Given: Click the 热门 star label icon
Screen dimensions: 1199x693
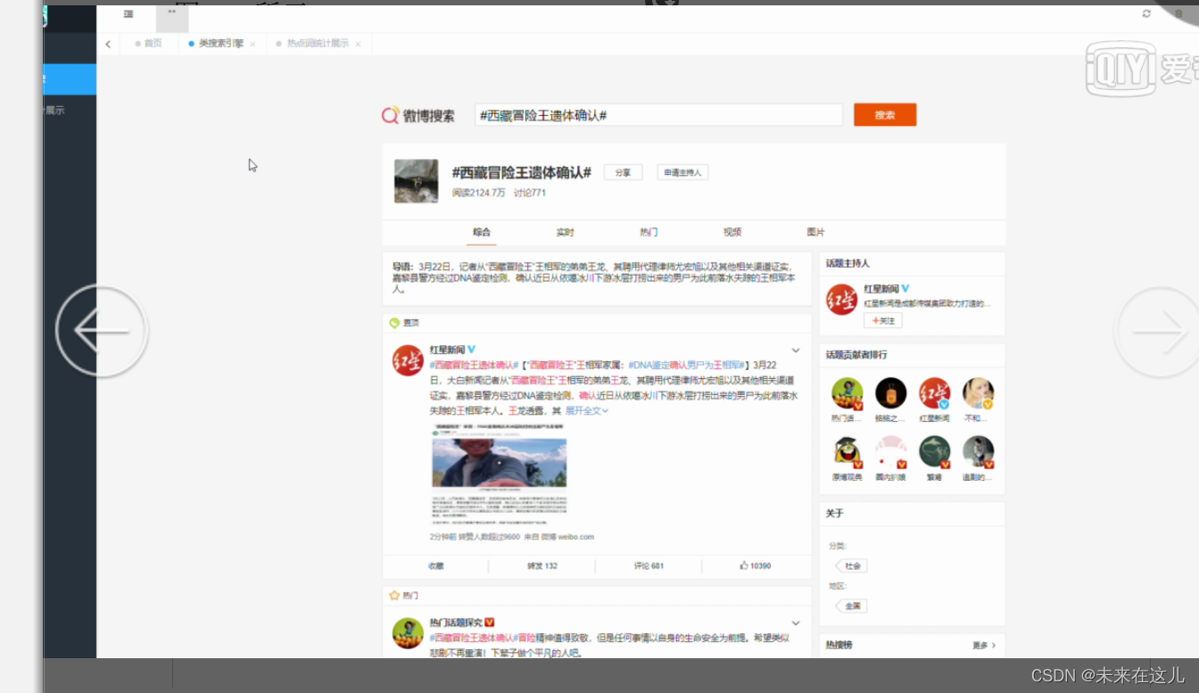Looking at the screenshot, I should click(x=394, y=595).
